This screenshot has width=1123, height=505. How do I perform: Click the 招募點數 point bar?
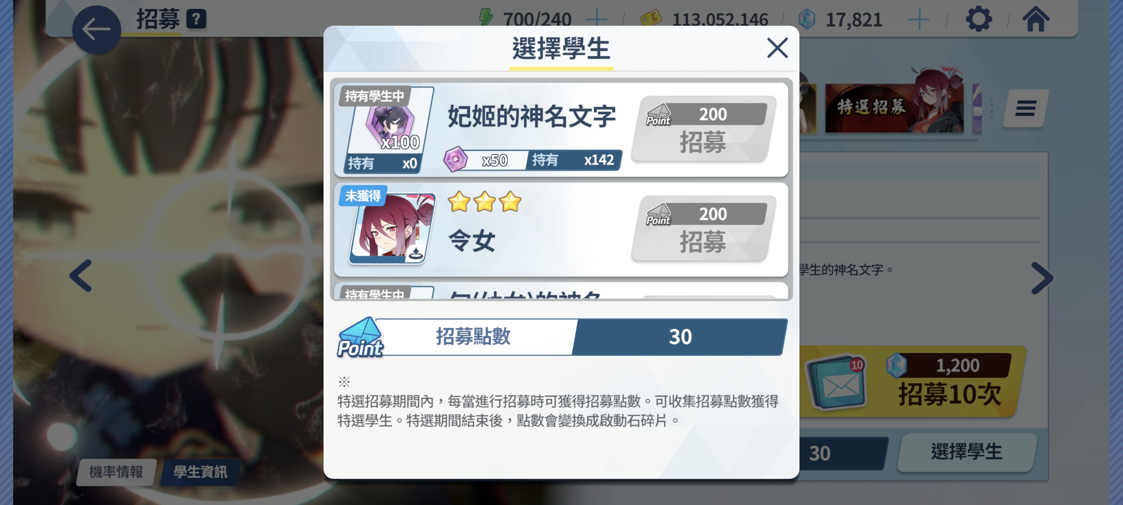562,337
